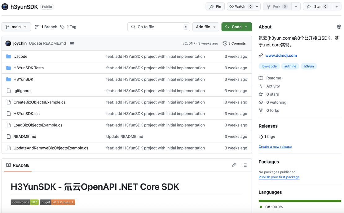Click the commit message ellipsis icon
Screen dimensions: 344x213
(72, 43)
